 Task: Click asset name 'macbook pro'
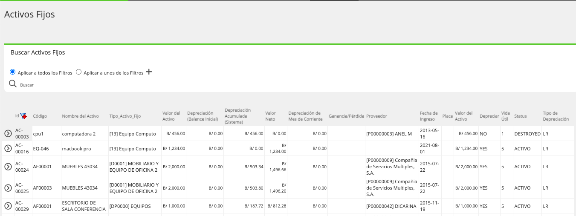pos(76,149)
